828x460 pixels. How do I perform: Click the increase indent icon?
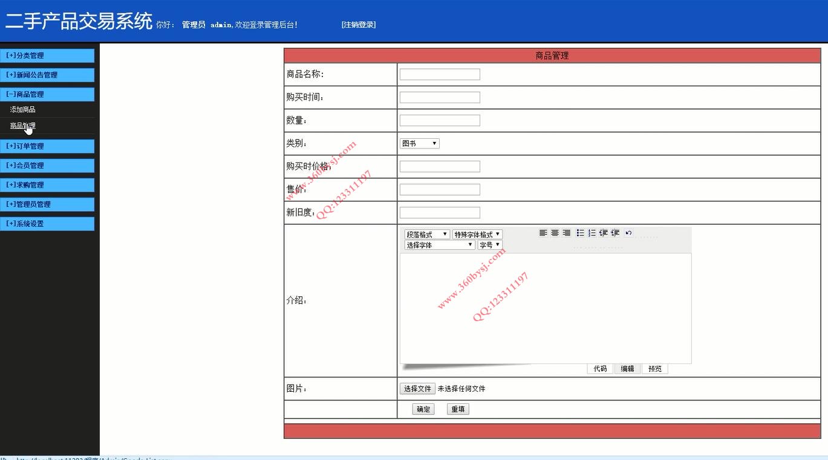pos(615,233)
